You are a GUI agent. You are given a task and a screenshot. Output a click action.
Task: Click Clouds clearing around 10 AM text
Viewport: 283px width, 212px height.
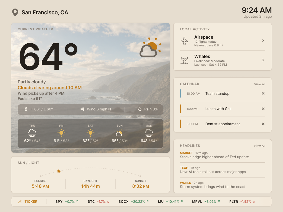point(50,88)
